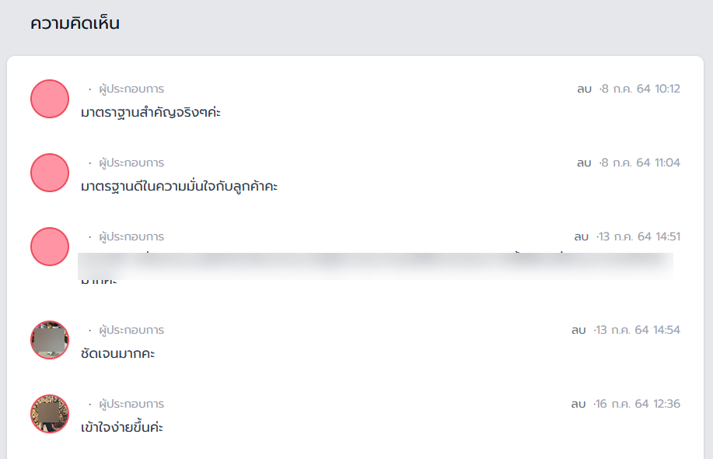Click ลบ next to the 14:54 timestamp
The height and width of the screenshot is (459, 713).
click(578, 330)
